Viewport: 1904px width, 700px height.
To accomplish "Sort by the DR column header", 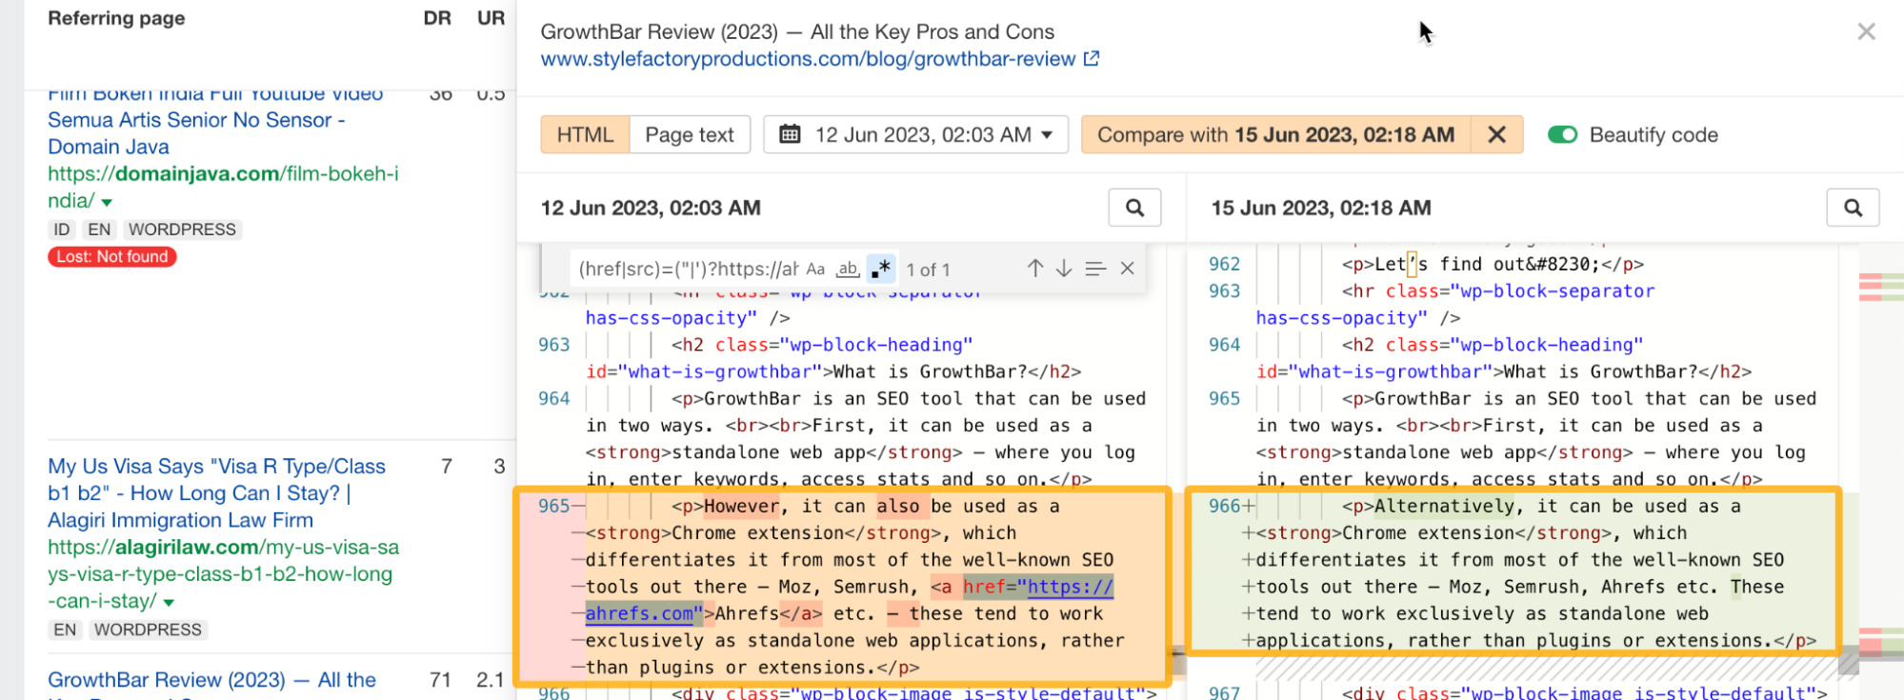I will pyautogui.click(x=437, y=18).
